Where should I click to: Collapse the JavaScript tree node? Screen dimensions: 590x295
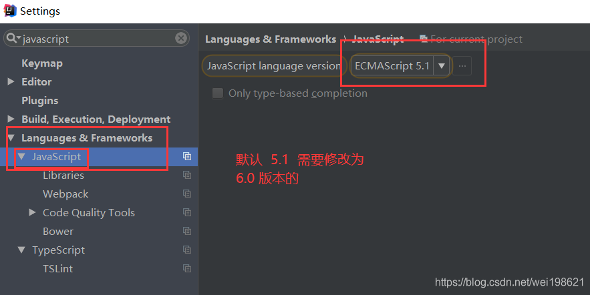pos(21,156)
